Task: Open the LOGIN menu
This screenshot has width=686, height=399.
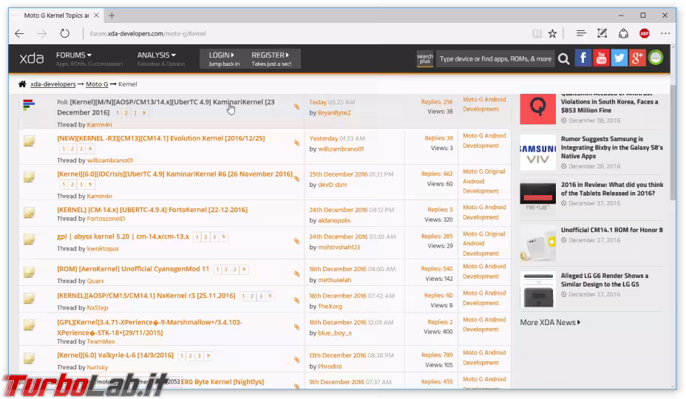Action: point(221,55)
